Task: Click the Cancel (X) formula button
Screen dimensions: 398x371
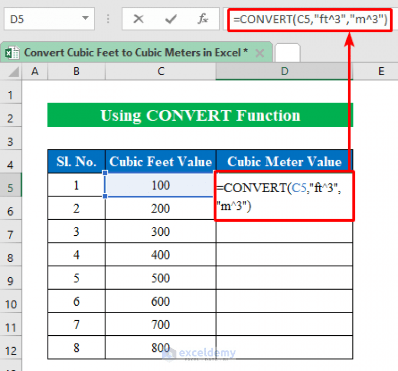Action: tap(138, 19)
